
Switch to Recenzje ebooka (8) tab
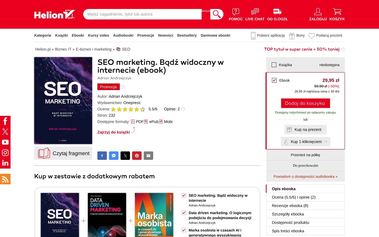306,206
